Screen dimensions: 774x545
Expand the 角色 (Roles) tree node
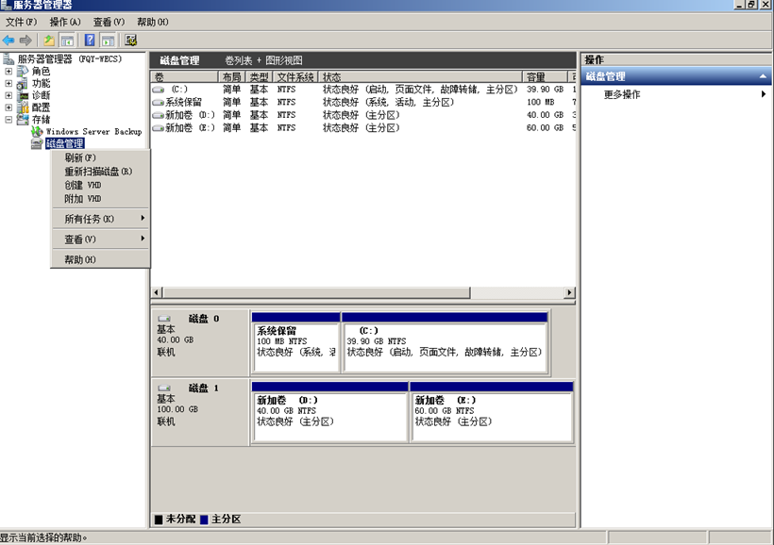[x=9, y=71]
